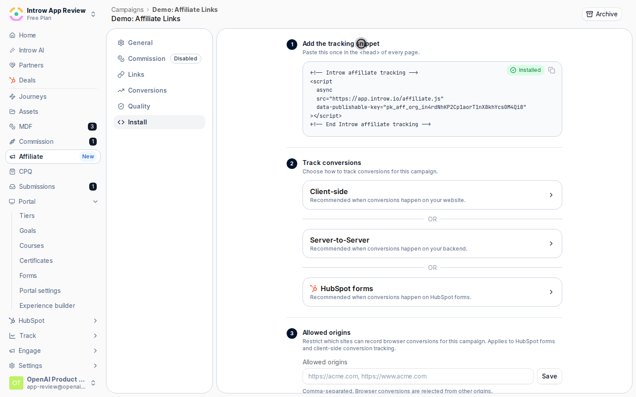Click the Install code brackets icon
This screenshot has width=636, height=397.
[121, 122]
